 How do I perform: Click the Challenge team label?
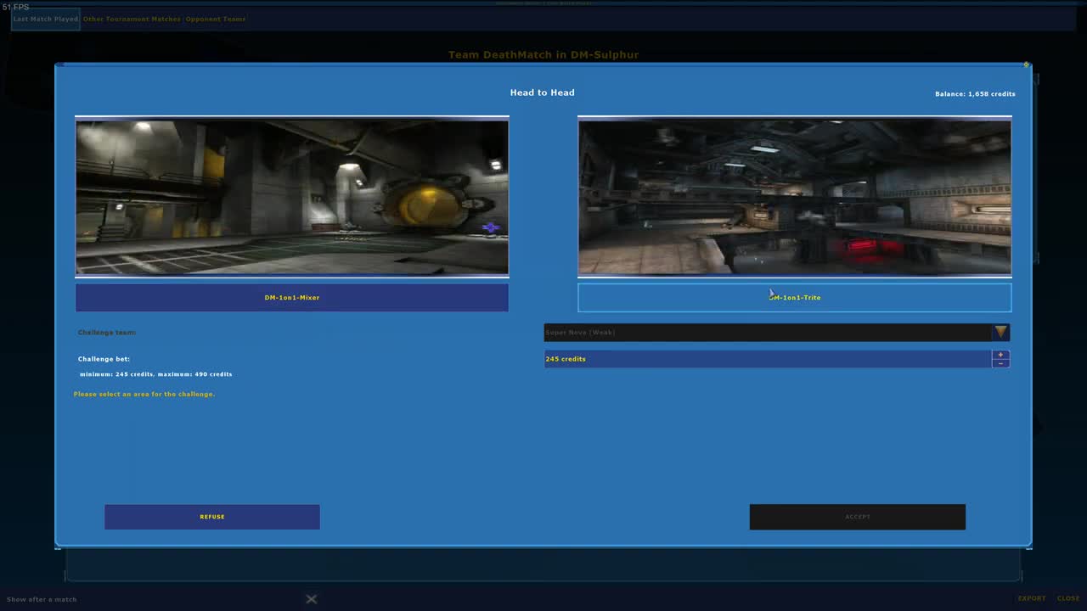107,333
